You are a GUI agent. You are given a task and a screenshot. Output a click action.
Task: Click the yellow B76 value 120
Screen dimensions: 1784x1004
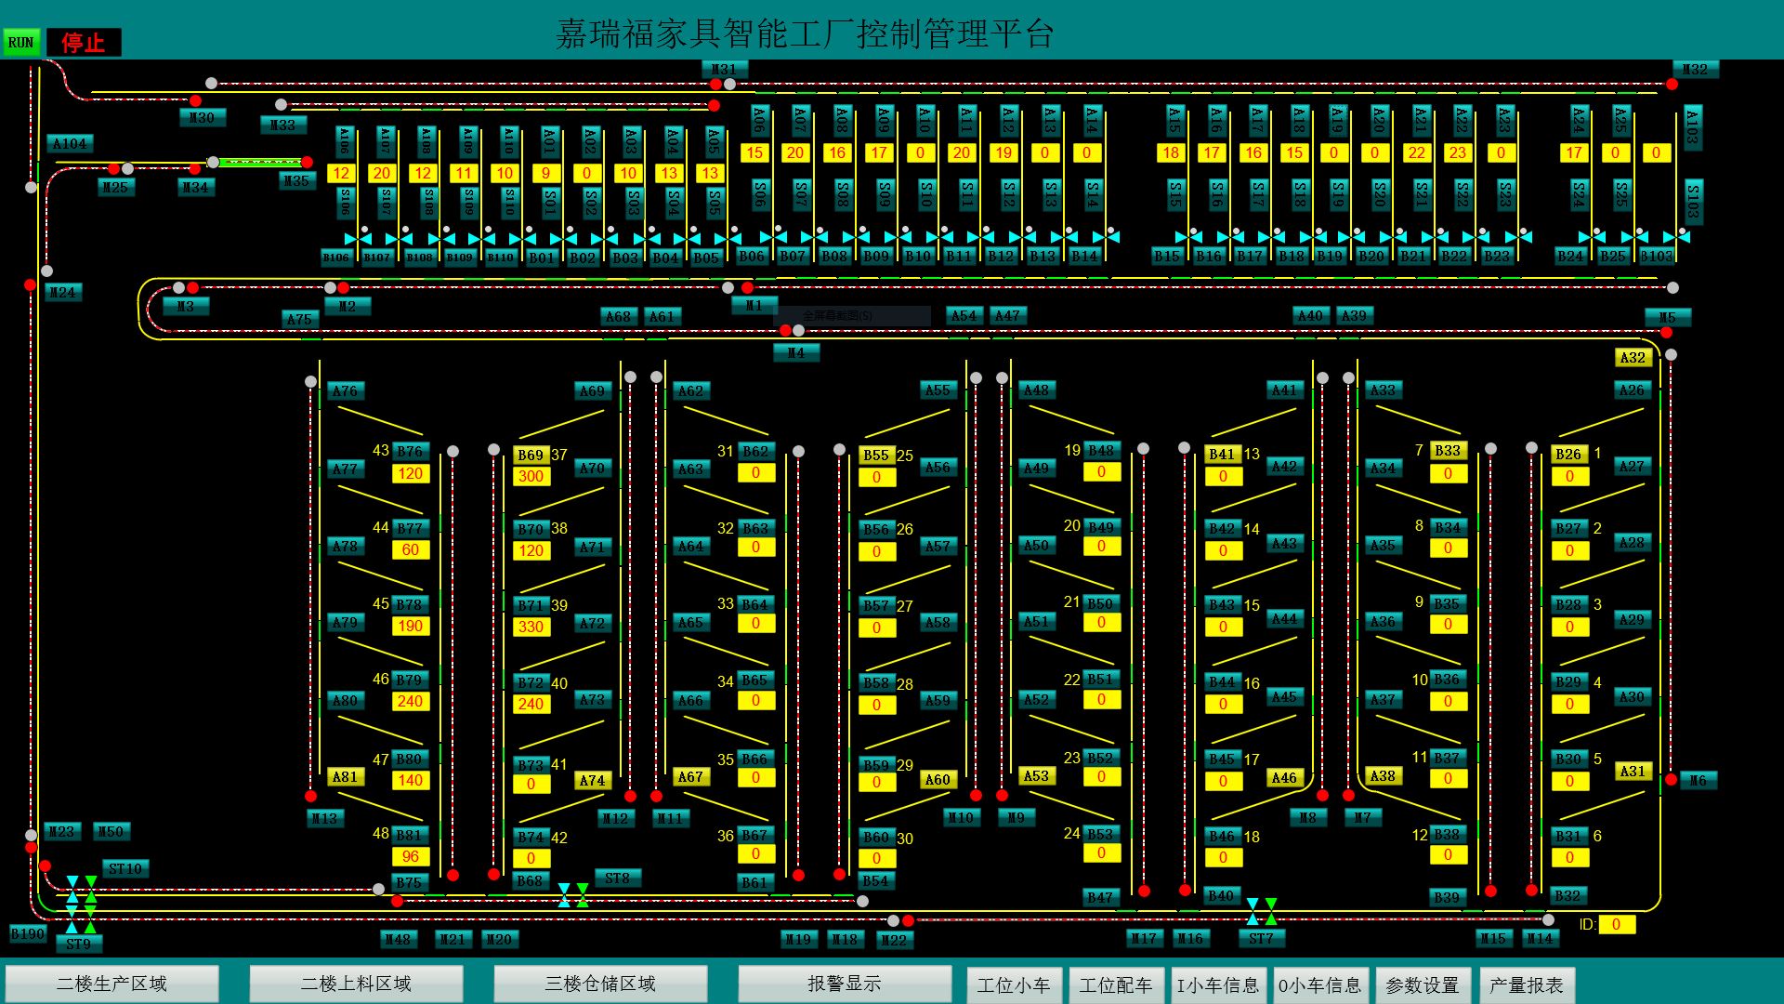[x=410, y=473]
